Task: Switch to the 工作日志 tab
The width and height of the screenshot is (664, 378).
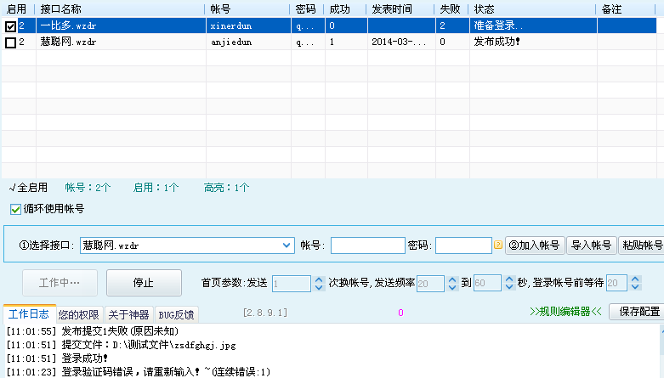Action: tap(29, 314)
